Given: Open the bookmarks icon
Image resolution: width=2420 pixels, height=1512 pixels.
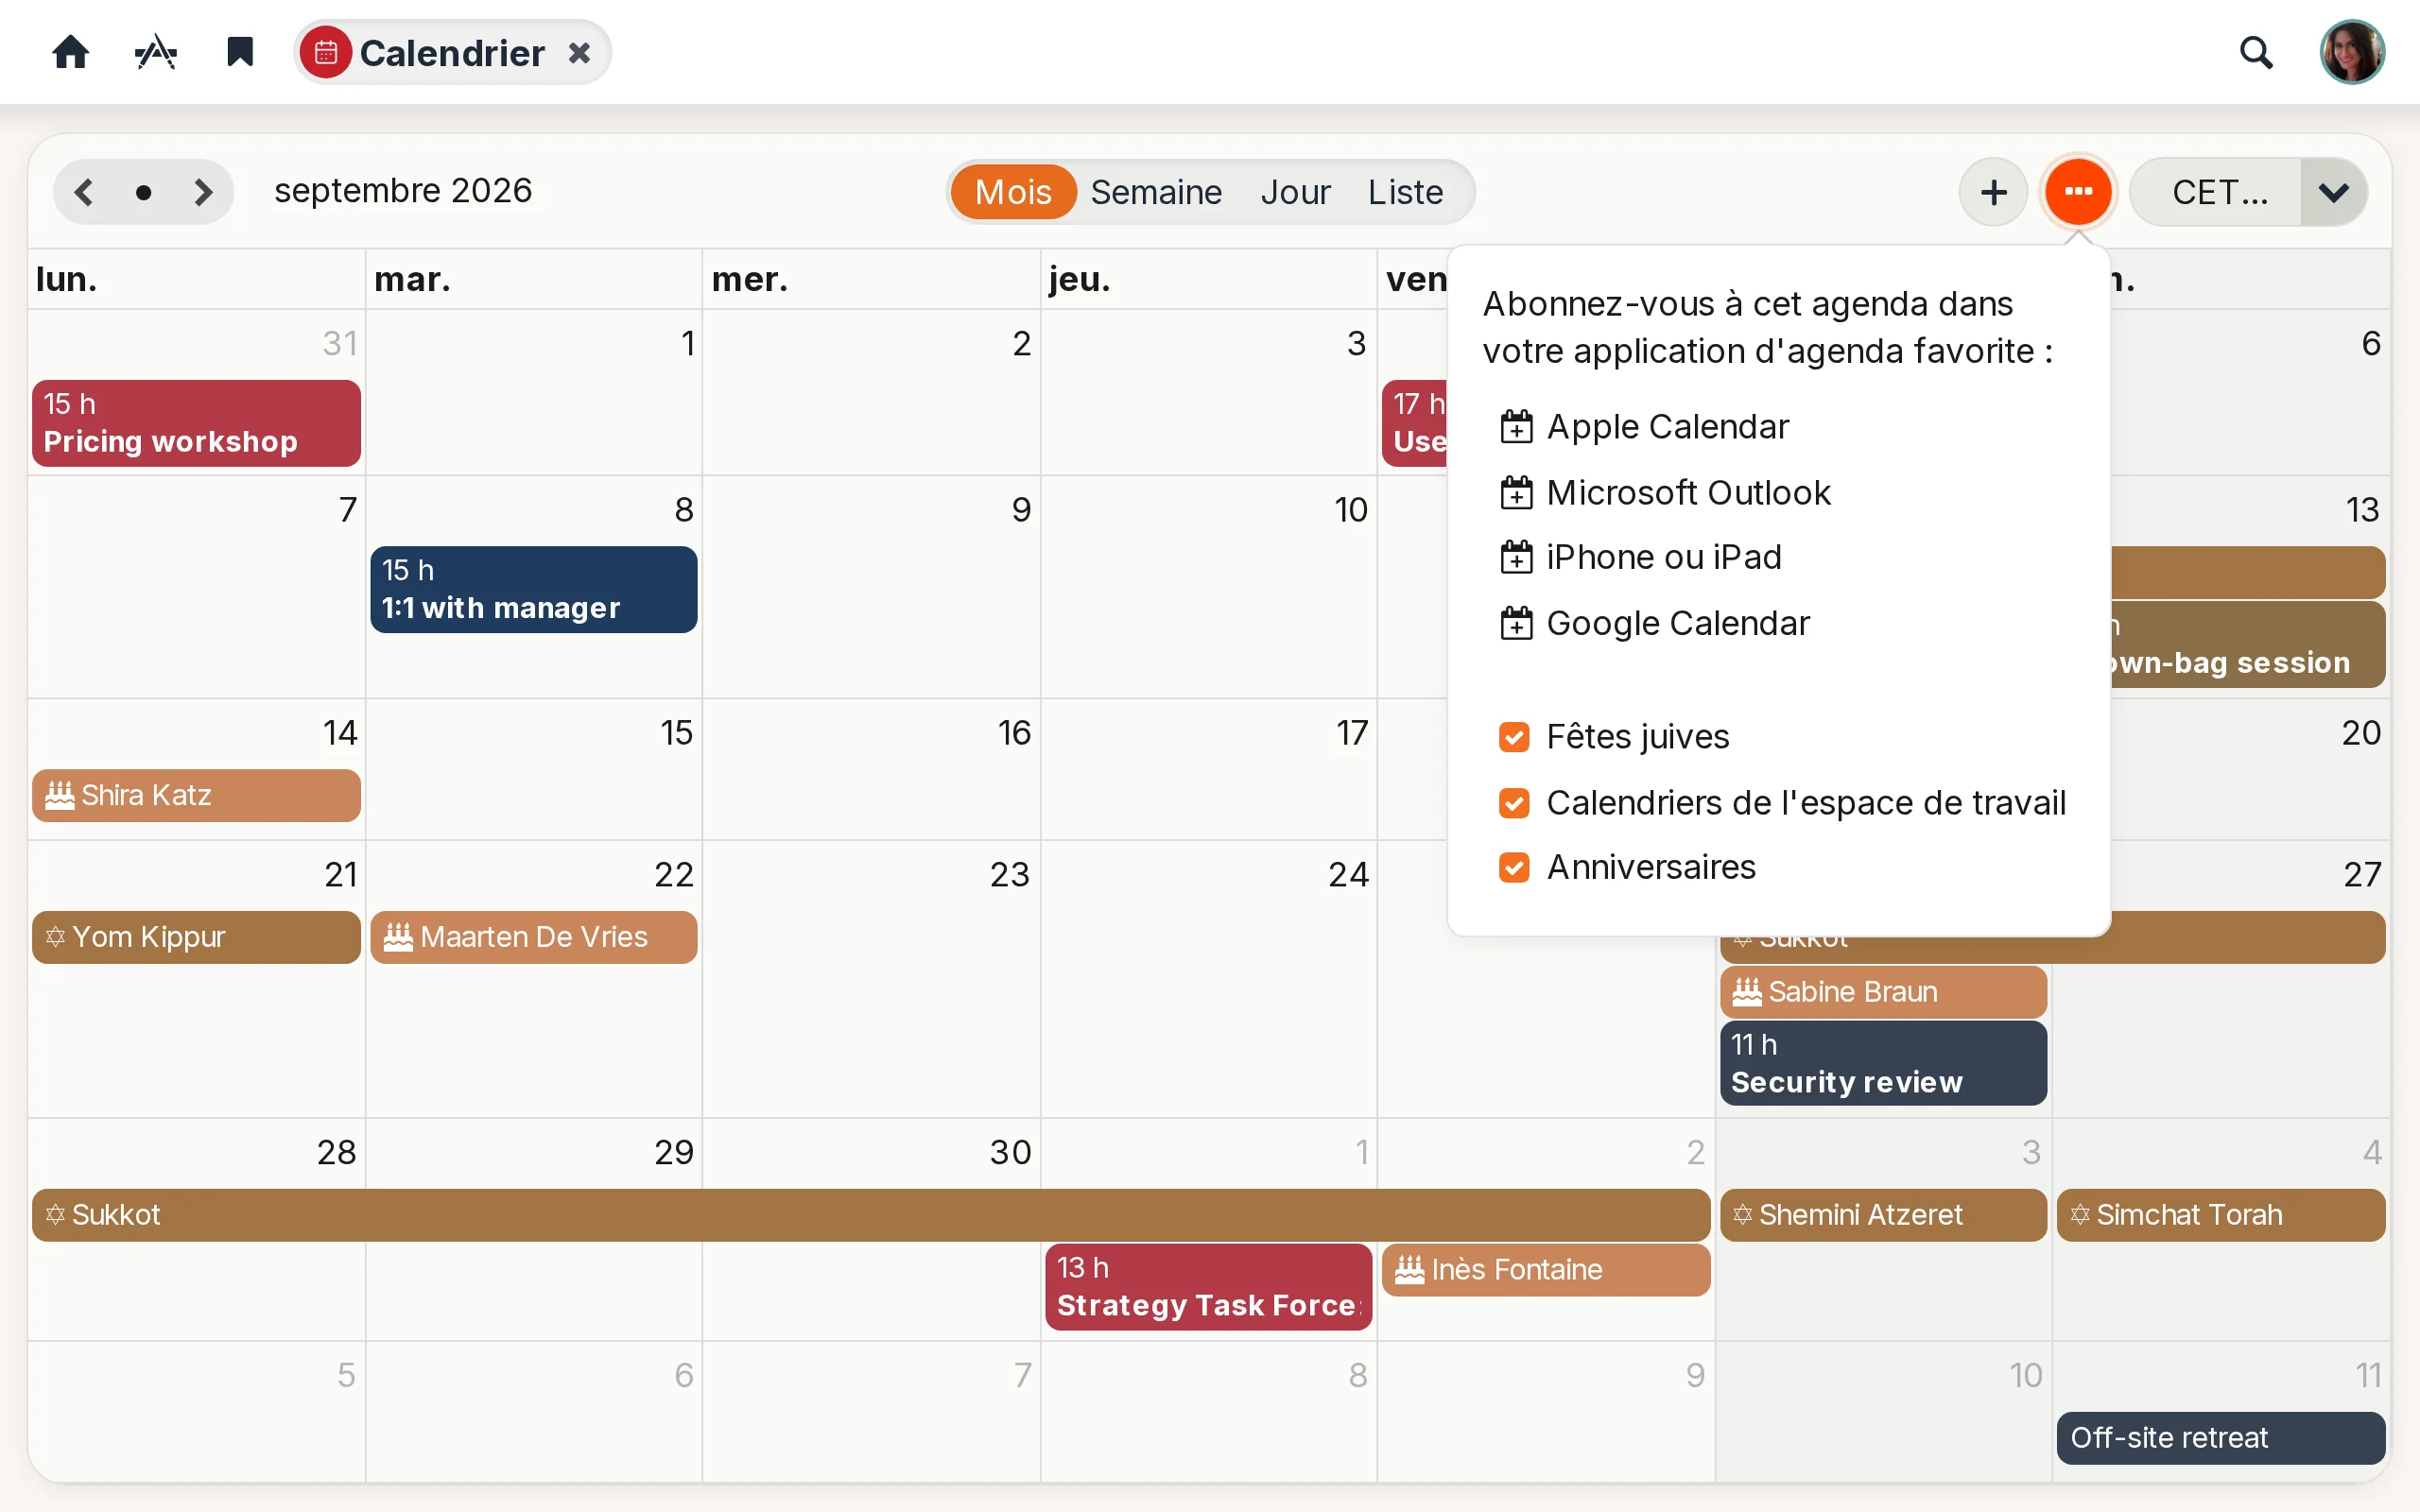Looking at the screenshot, I should click(x=240, y=52).
